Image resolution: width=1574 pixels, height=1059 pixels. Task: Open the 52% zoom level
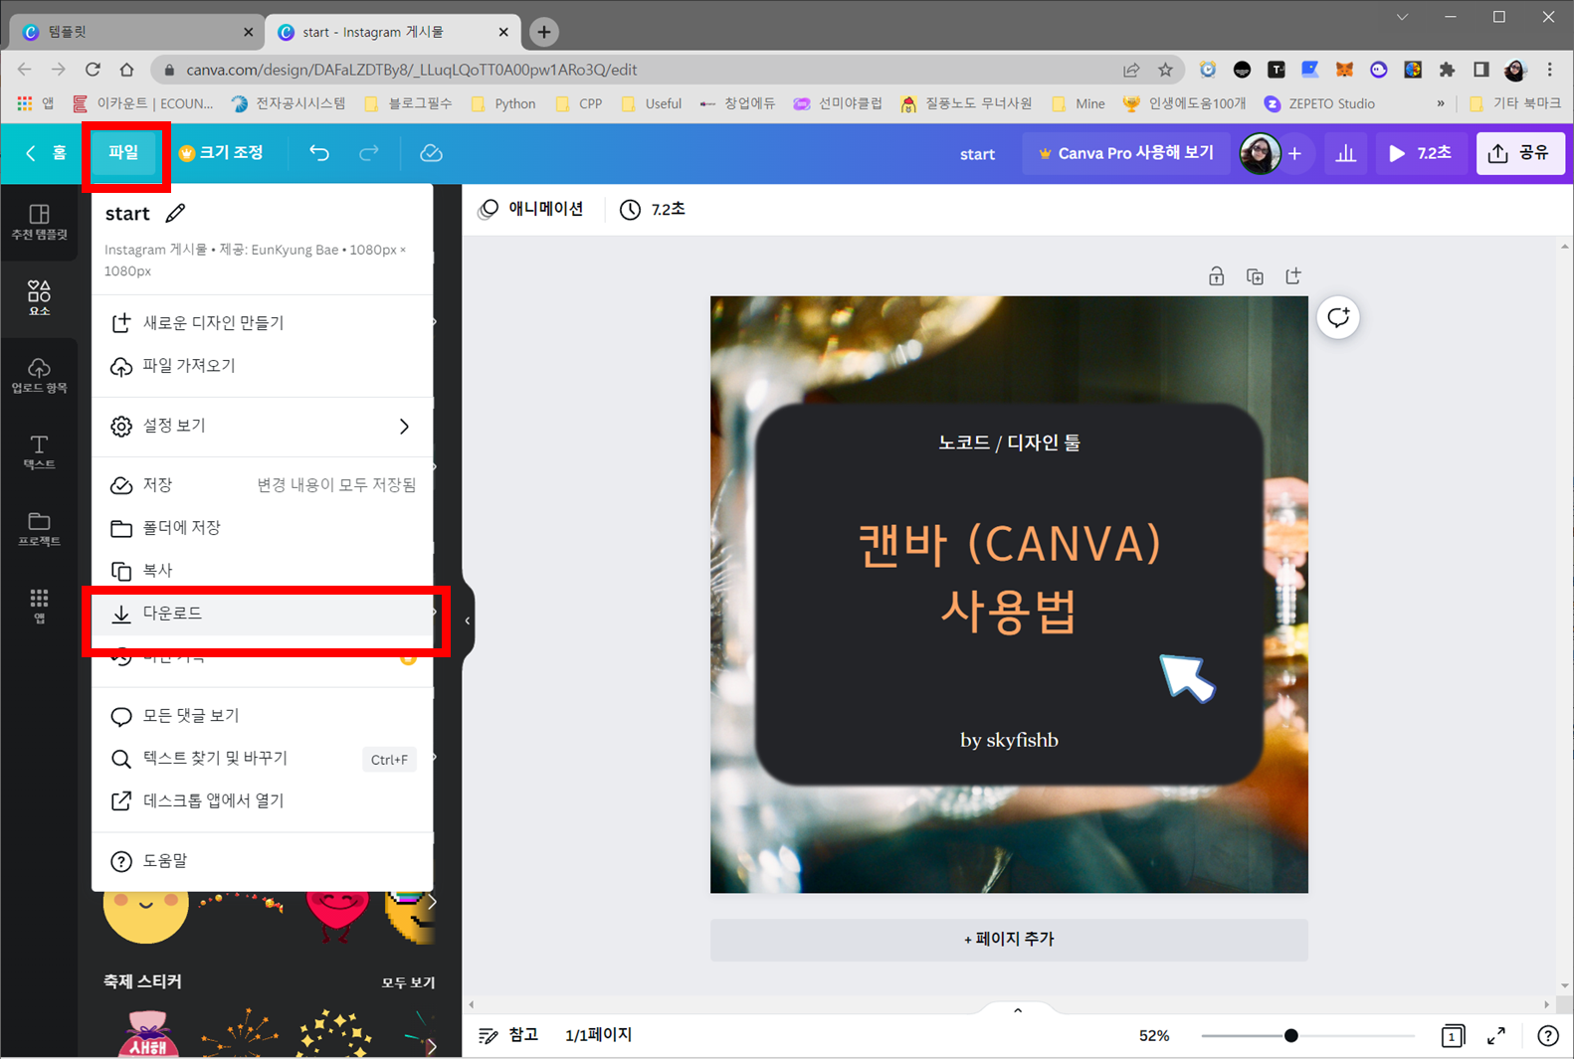(1154, 1036)
